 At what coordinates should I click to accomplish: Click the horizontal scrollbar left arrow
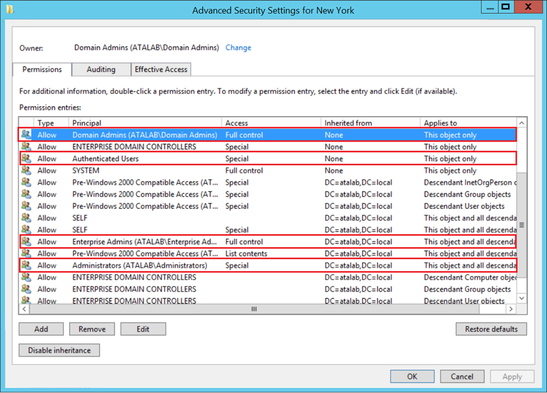click(24, 309)
